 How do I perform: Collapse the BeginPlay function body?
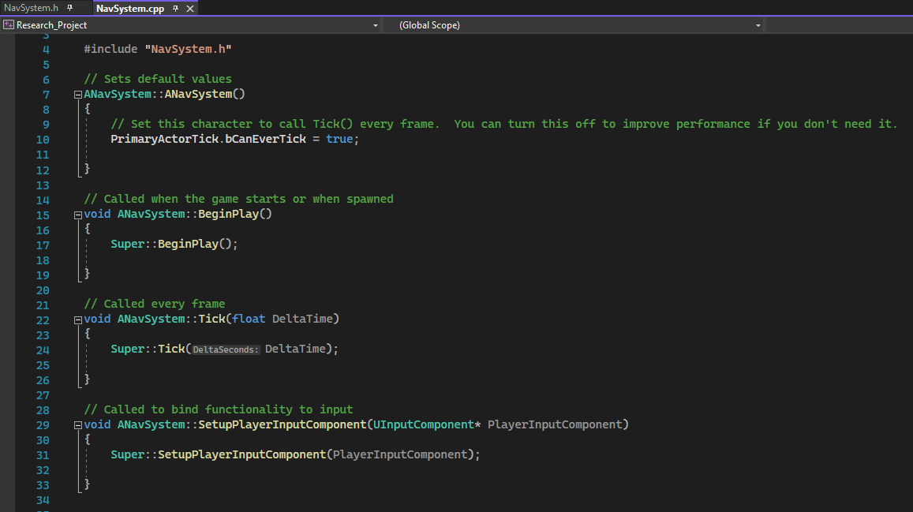pyautogui.click(x=77, y=215)
